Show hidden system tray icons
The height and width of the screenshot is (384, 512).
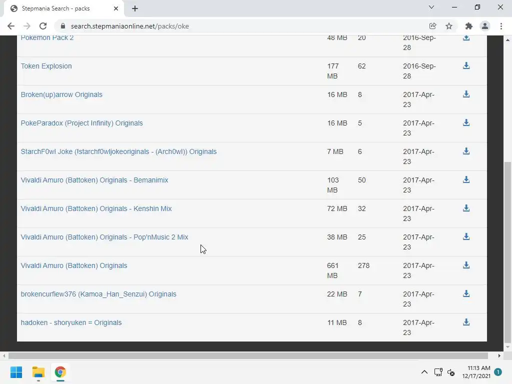point(424,372)
